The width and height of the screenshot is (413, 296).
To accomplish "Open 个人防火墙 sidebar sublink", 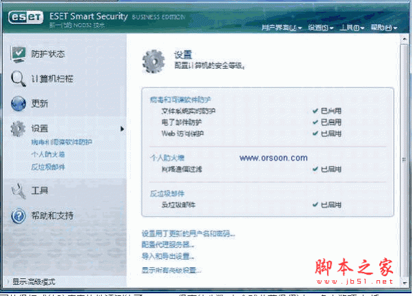I will click(x=48, y=154).
